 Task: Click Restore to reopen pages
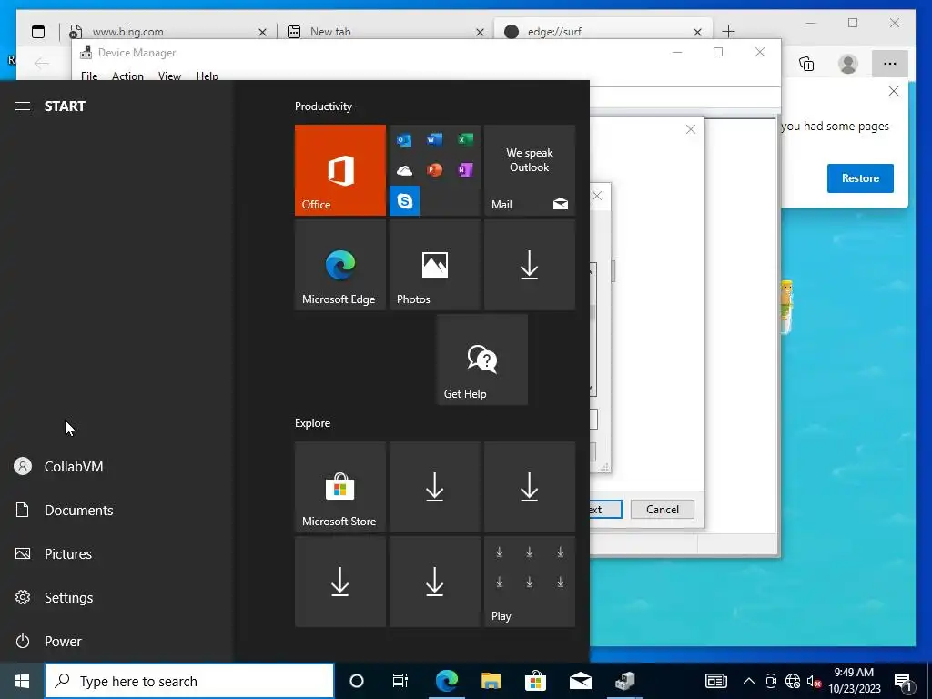(860, 178)
